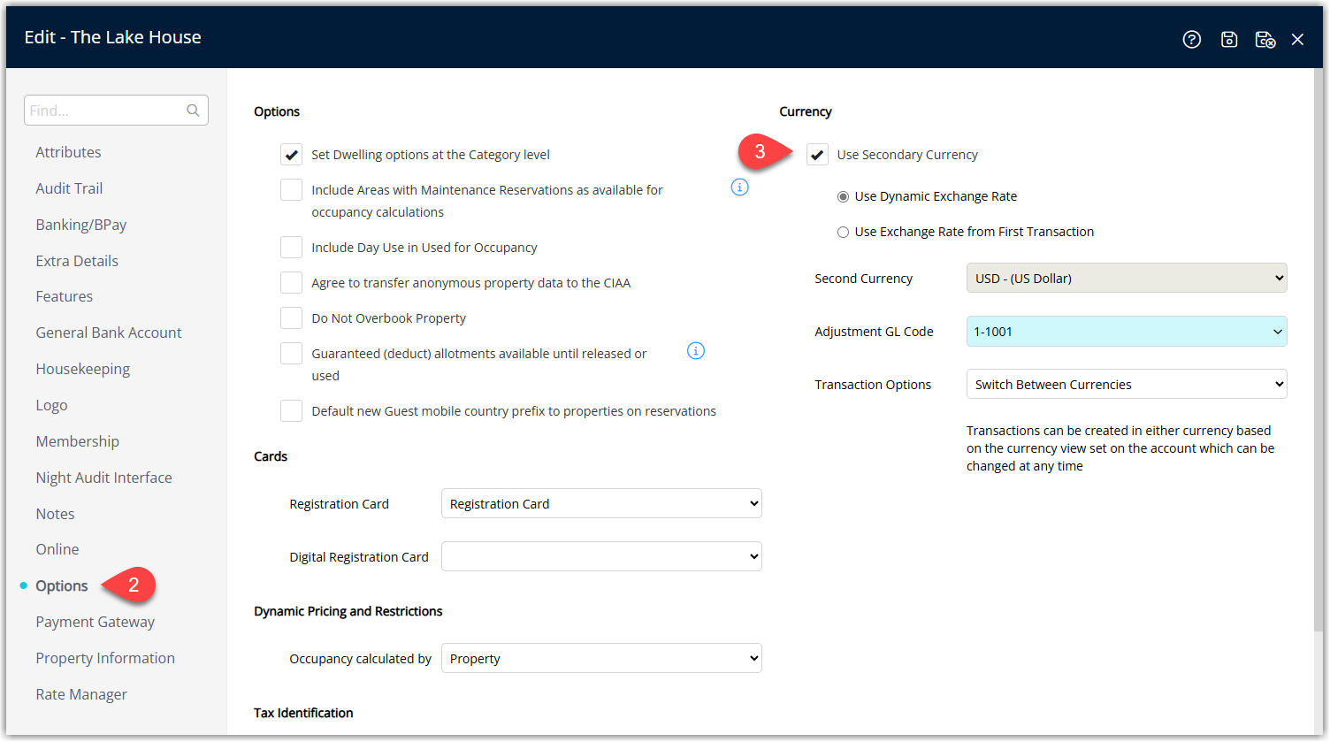Open Adjustment GL Code dropdown

click(x=1127, y=332)
